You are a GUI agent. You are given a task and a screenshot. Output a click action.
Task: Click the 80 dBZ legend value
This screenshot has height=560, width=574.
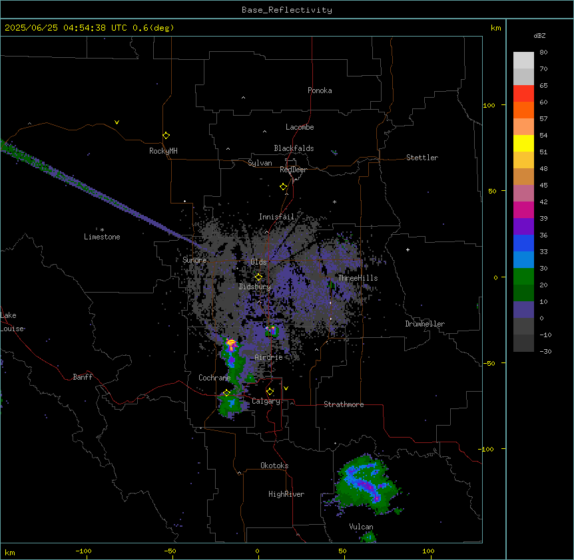point(543,53)
